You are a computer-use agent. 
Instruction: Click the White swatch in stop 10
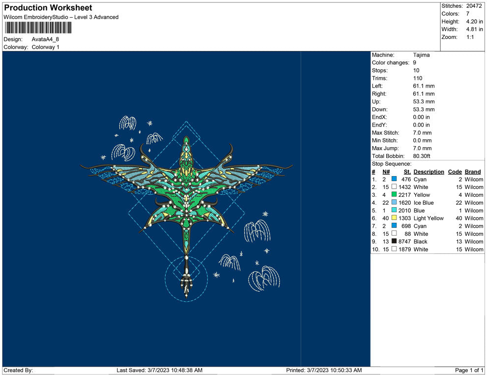click(x=394, y=249)
